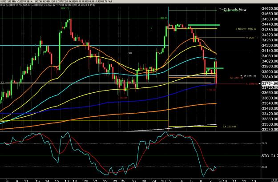Screen dimensions: 278x182
Task: Click the 34200.00 price axis value
Action: click(270, 45)
